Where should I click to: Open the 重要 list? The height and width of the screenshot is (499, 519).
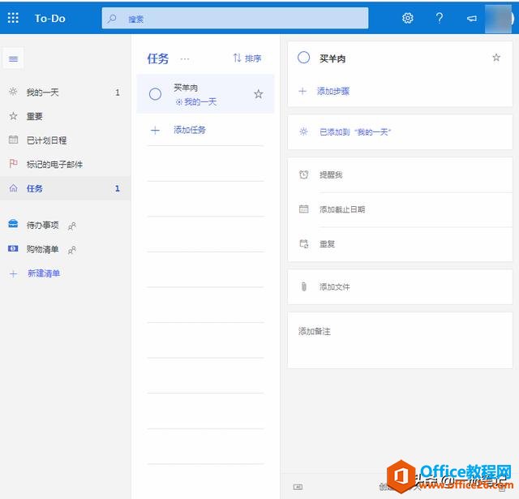point(34,116)
